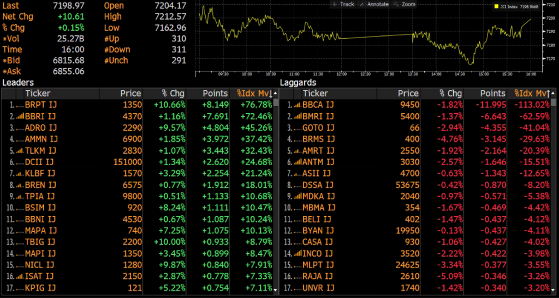Activate the Track crosshair tool on chart
Image resolution: width=559 pixels, height=298 pixels.
click(343, 4)
